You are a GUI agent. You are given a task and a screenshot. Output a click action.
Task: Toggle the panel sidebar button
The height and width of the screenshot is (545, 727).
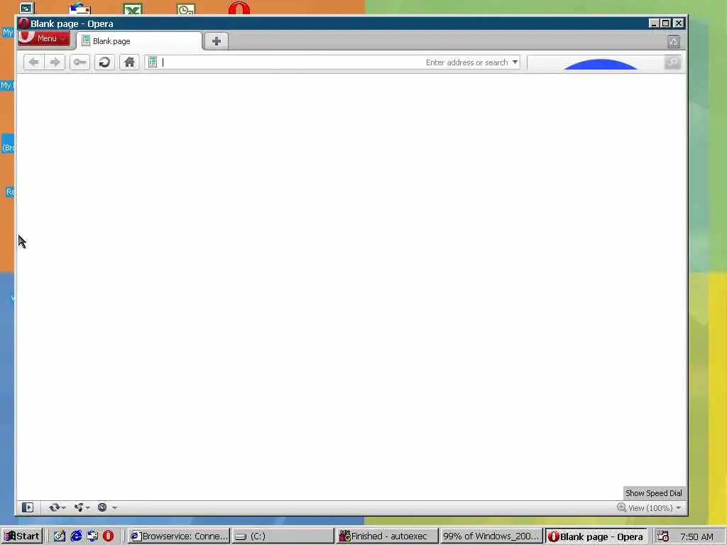click(x=28, y=507)
